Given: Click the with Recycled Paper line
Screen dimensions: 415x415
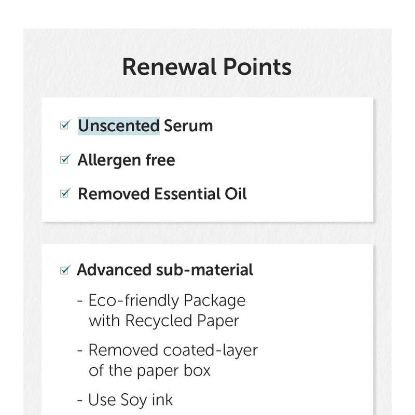Looking at the screenshot, I should [164, 321].
